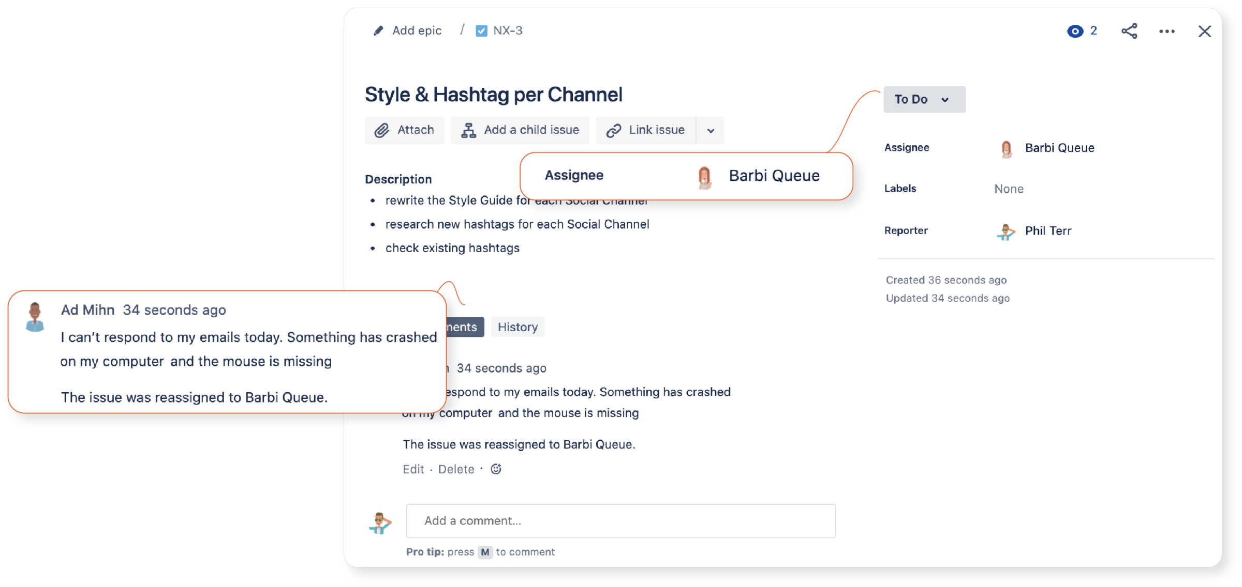
Task: Click description line check existing hashtags
Action: [452, 248]
